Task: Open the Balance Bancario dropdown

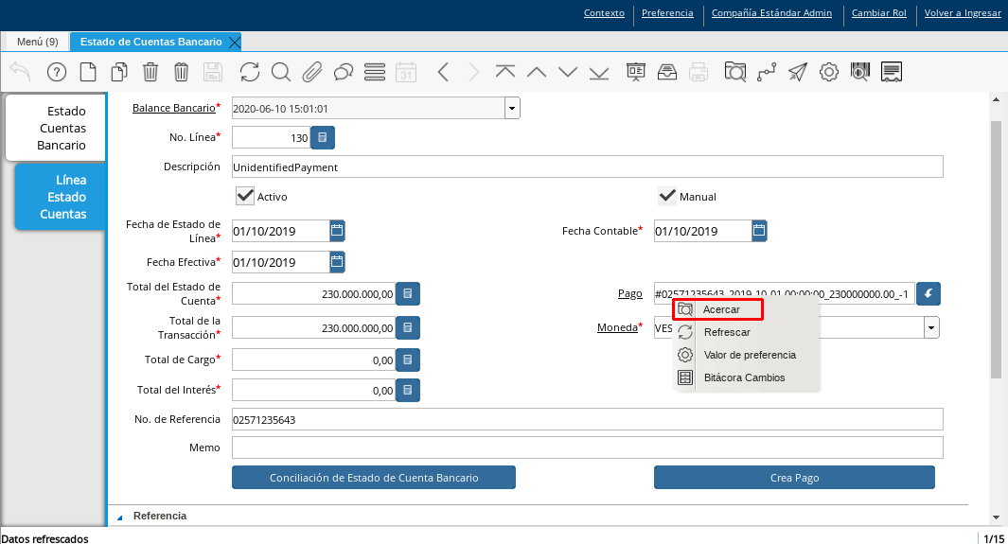Action: click(x=512, y=109)
